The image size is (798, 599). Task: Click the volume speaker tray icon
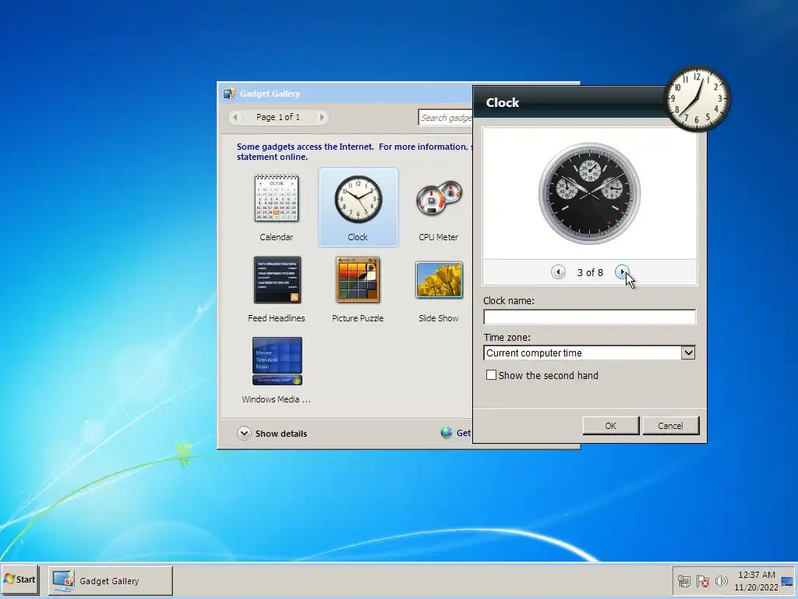tap(721, 580)
